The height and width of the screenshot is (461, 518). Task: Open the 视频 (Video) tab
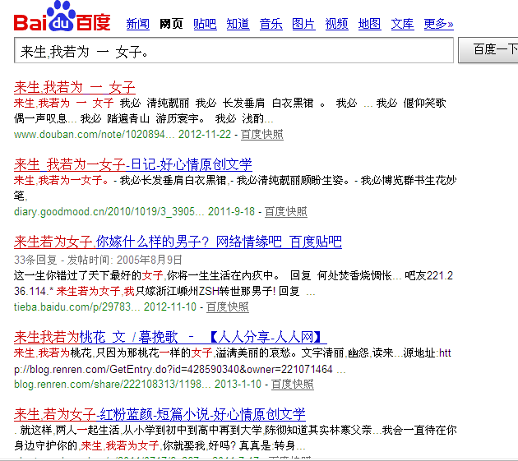336,24
